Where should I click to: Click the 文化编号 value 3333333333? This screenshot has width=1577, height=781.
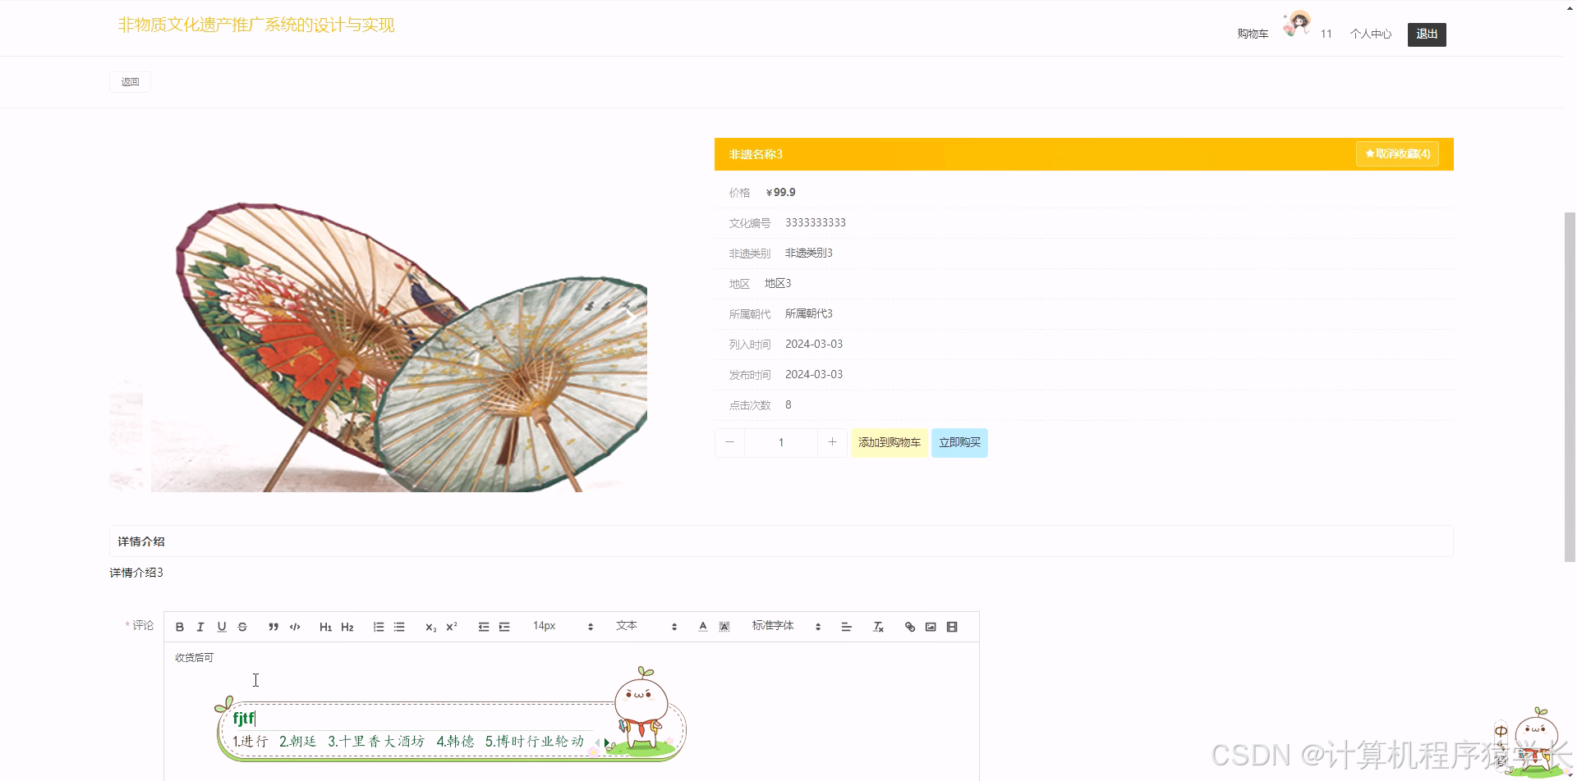point(816,223)
